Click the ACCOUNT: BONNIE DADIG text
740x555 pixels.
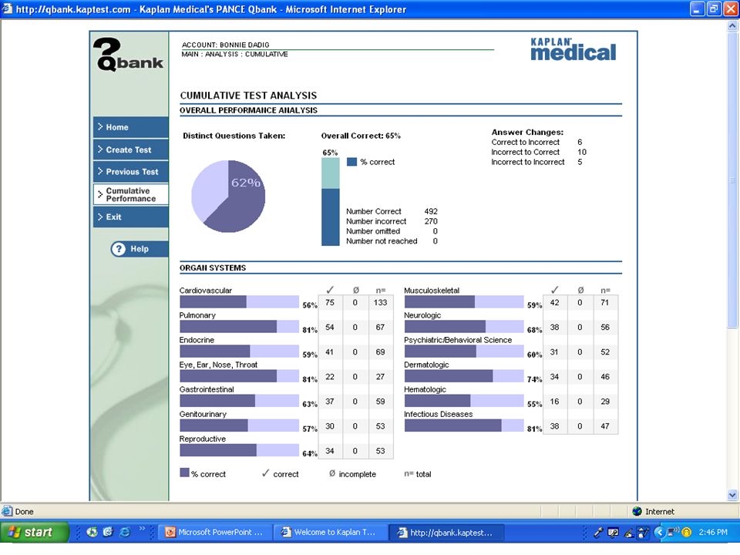pos(226,45)
